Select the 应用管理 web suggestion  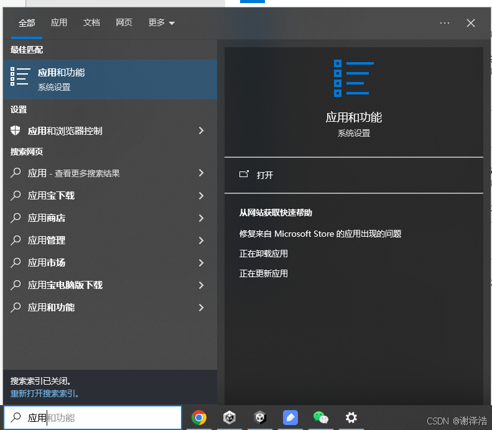pos(110,240)
